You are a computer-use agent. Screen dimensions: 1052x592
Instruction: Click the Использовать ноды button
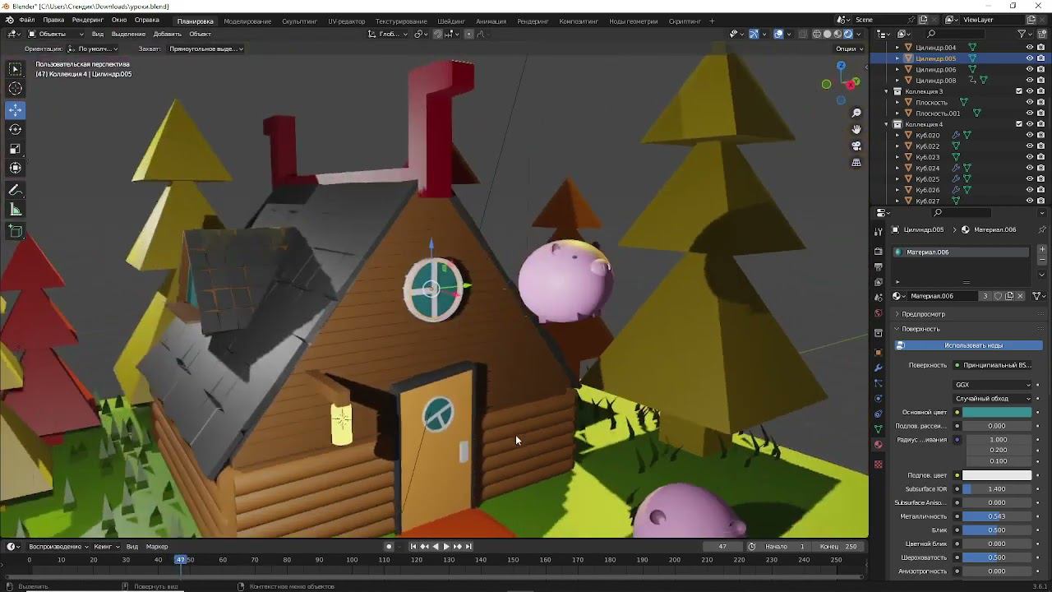[972, 345]
